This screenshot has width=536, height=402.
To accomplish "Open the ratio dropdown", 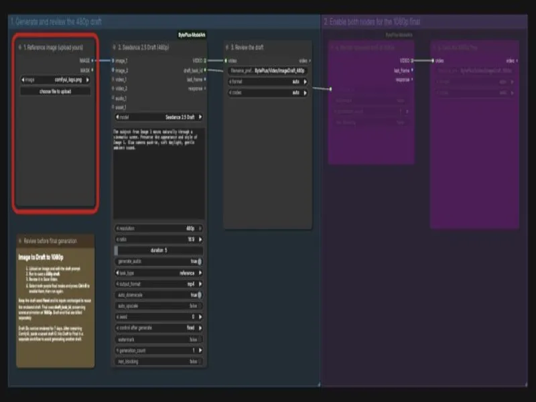I will (159, 239).
